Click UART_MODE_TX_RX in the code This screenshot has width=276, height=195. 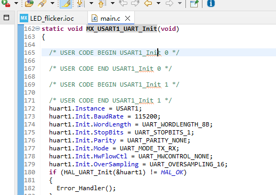tap(148, 148)
